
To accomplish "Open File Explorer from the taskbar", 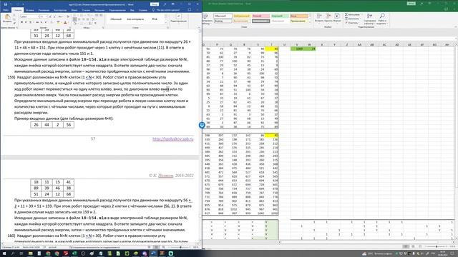I will click(30, 253).
